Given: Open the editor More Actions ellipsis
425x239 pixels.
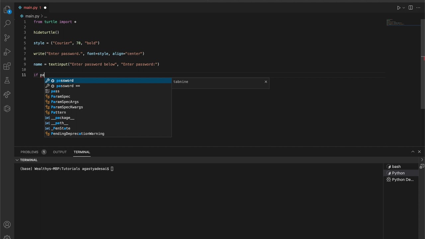Looking at the screenshot, I should coord(418,8).
